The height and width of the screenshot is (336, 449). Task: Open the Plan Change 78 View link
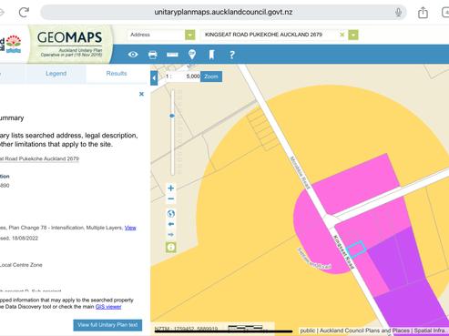pyautogui.click(x=130, y=228)
